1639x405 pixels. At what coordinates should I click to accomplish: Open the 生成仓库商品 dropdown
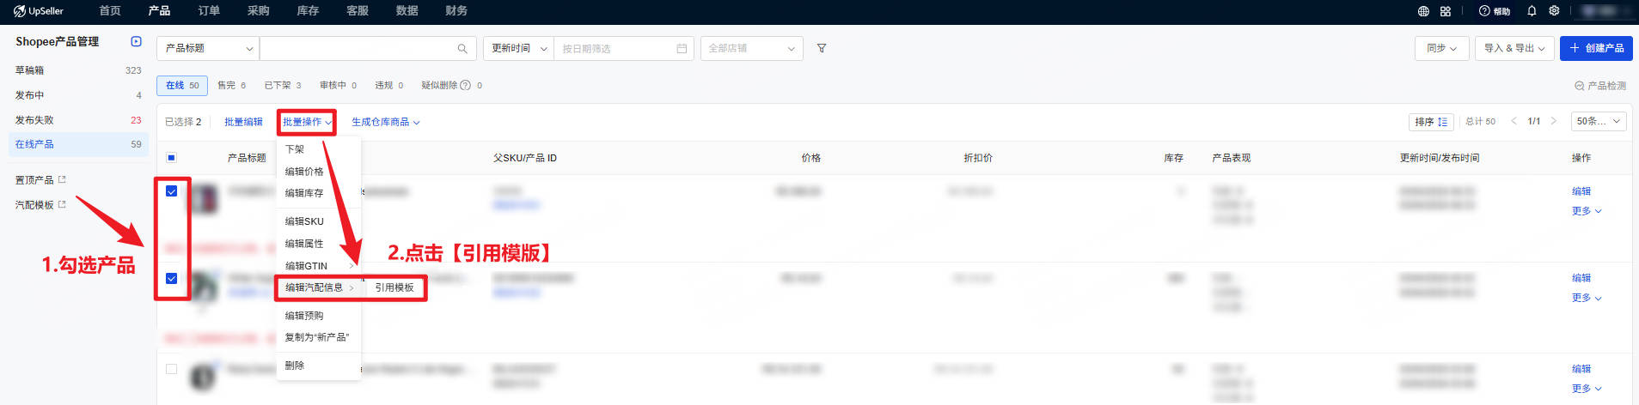[x=385, y=122]
